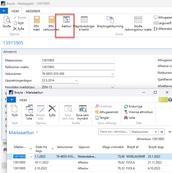Click Eyða X icon in Mælaáætlun
The height and width of the screenshot is (173, 172).
click(x=52, y=111)
